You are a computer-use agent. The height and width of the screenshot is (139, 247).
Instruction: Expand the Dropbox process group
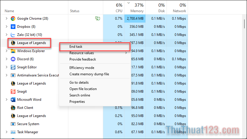(6, 27)
